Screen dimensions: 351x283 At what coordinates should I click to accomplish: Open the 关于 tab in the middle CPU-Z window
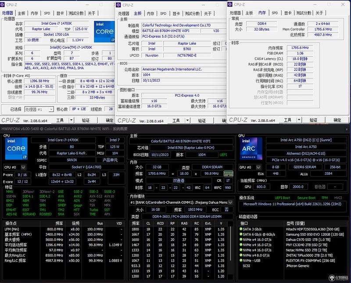point(208,14)
